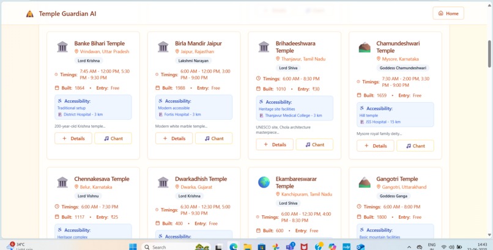Click the hospital icon beside Fortis Hospital
The height and width of the screenshot is (250, 493).
(160, 115)
